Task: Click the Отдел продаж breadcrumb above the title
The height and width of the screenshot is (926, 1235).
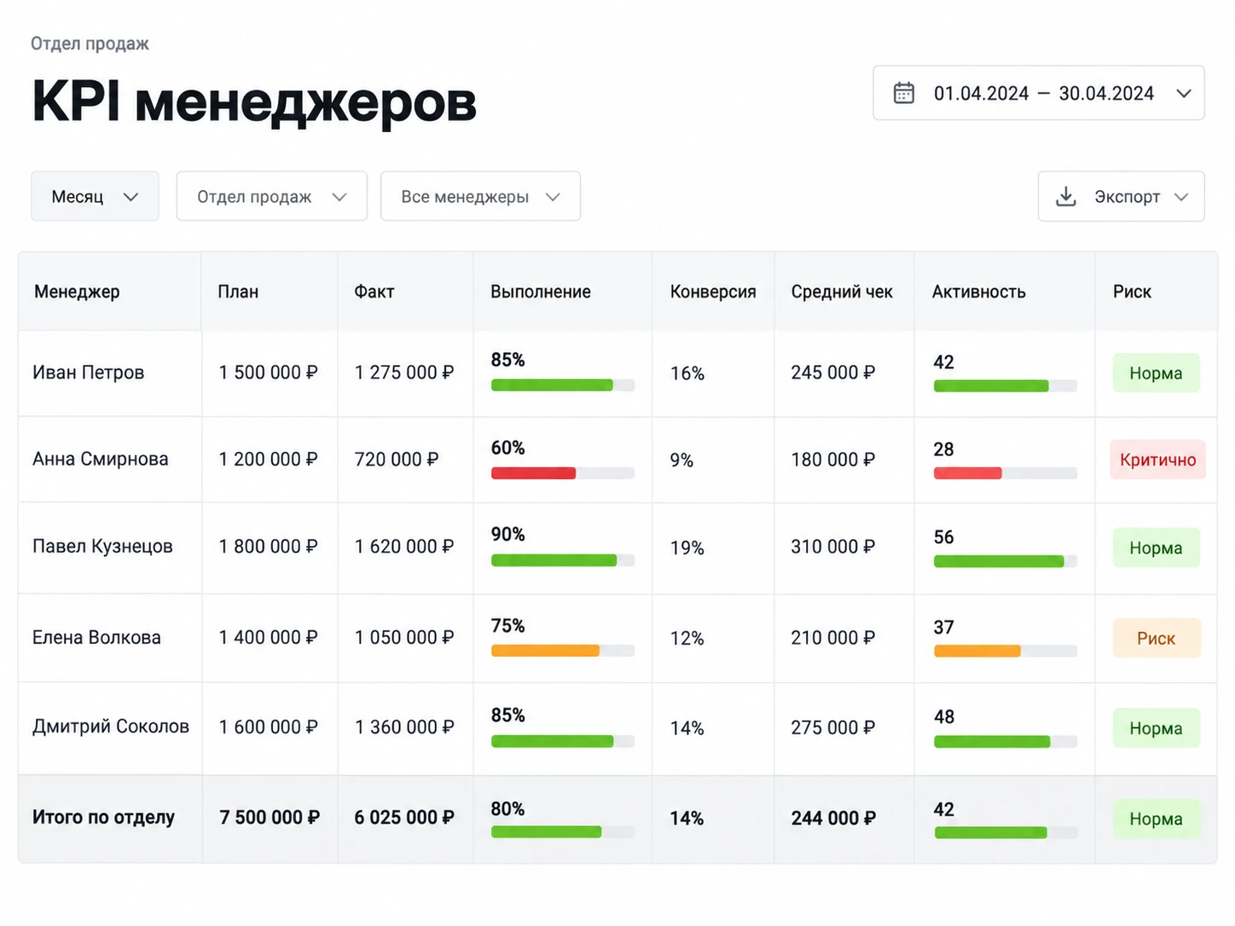Action: [90, 43]
